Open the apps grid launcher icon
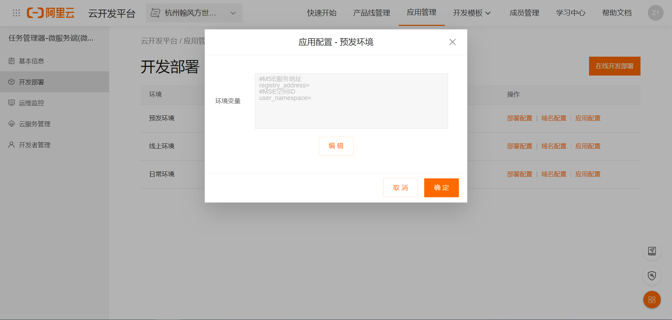672x320 pixels. click(x=16, y=13)
